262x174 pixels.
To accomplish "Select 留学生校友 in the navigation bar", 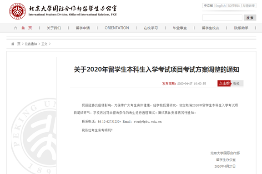I will 211,28.
